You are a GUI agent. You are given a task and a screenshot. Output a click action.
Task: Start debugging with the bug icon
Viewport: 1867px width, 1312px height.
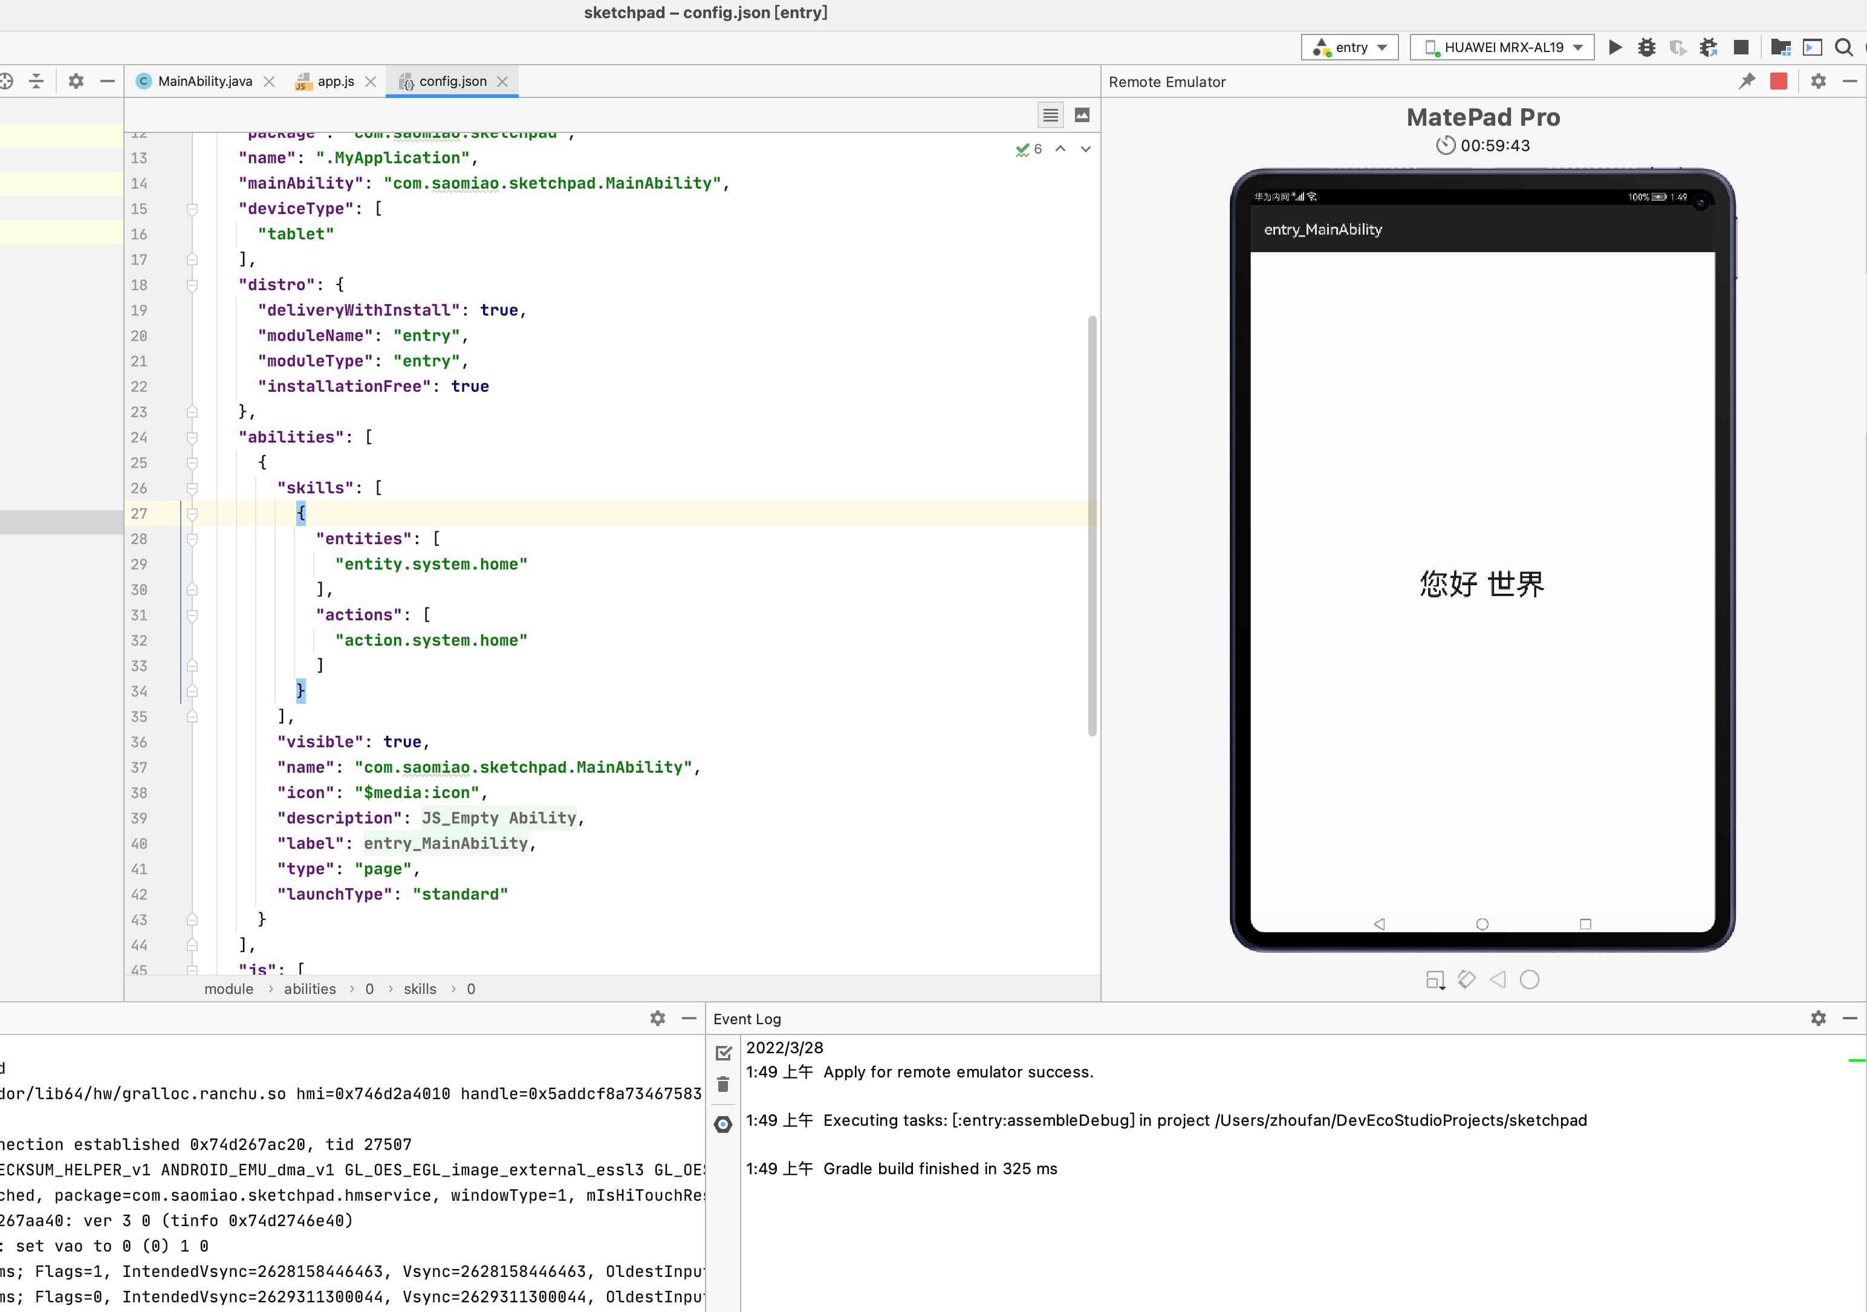click(x=1647, y=47)
